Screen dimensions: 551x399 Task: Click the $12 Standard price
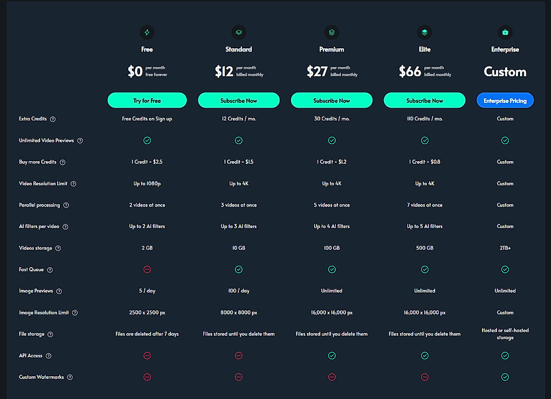pos(224,72)
